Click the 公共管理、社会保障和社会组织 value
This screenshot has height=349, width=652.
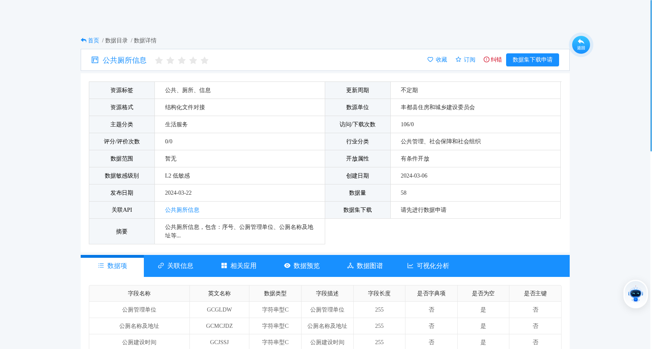(441, 142)
